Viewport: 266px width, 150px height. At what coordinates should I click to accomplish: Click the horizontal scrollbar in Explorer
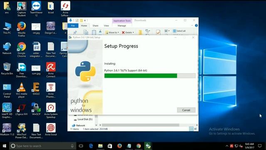click(x=140, y=125)
